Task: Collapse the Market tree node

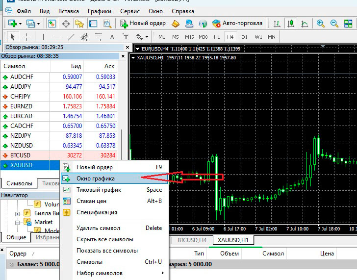Action: [x=18, y=222]
